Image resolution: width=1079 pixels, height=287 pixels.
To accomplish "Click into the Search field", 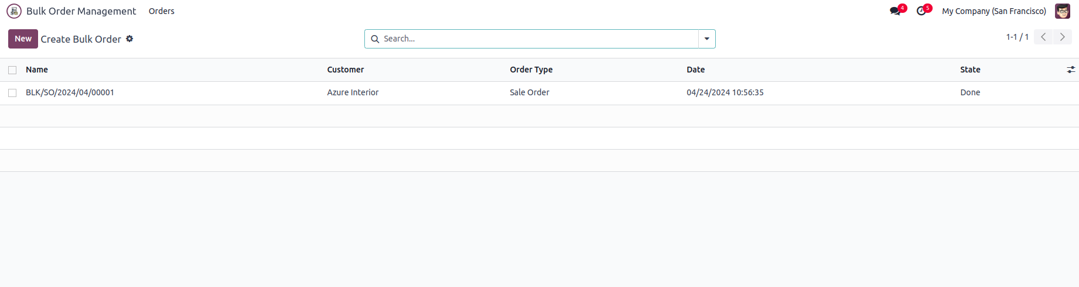I will [x=539, y=39].
